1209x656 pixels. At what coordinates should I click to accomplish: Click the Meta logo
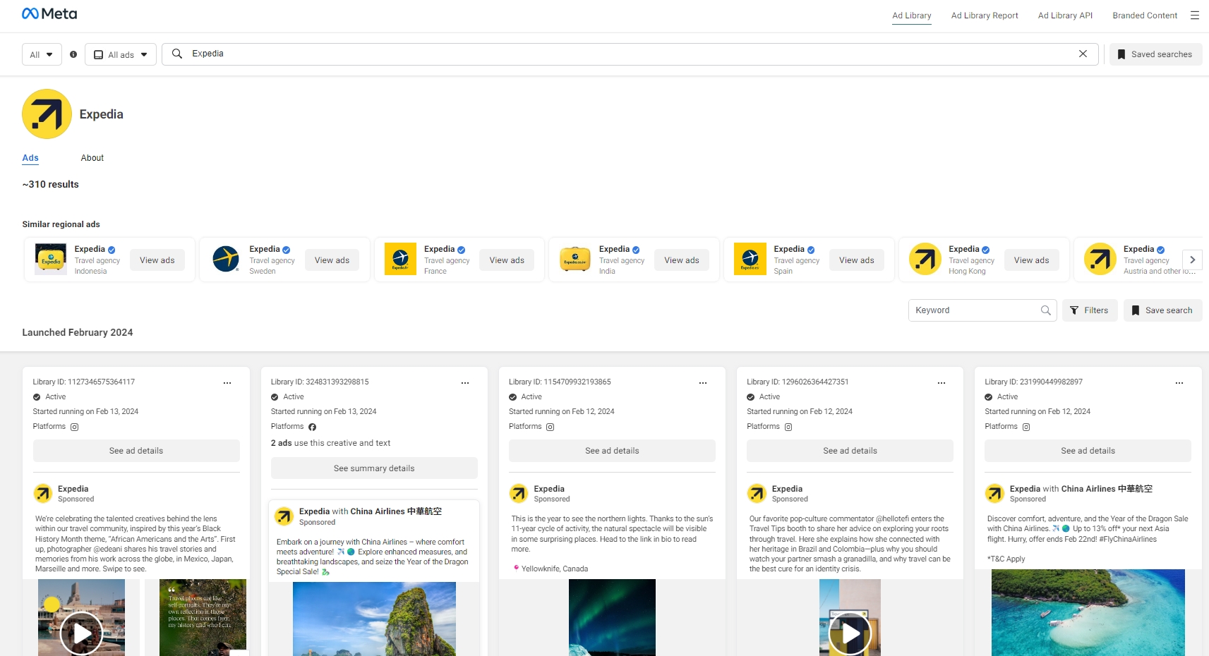(49, 14)
